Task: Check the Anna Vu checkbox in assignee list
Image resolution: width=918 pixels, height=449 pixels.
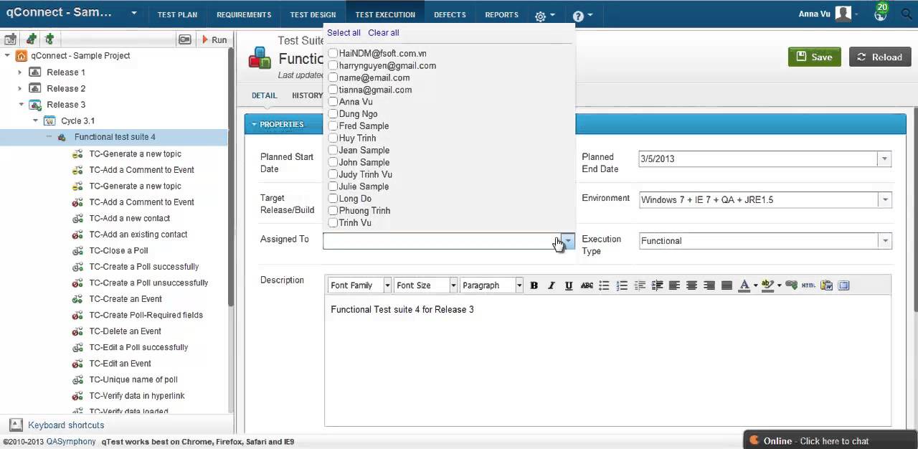Action: coord(333,102)
